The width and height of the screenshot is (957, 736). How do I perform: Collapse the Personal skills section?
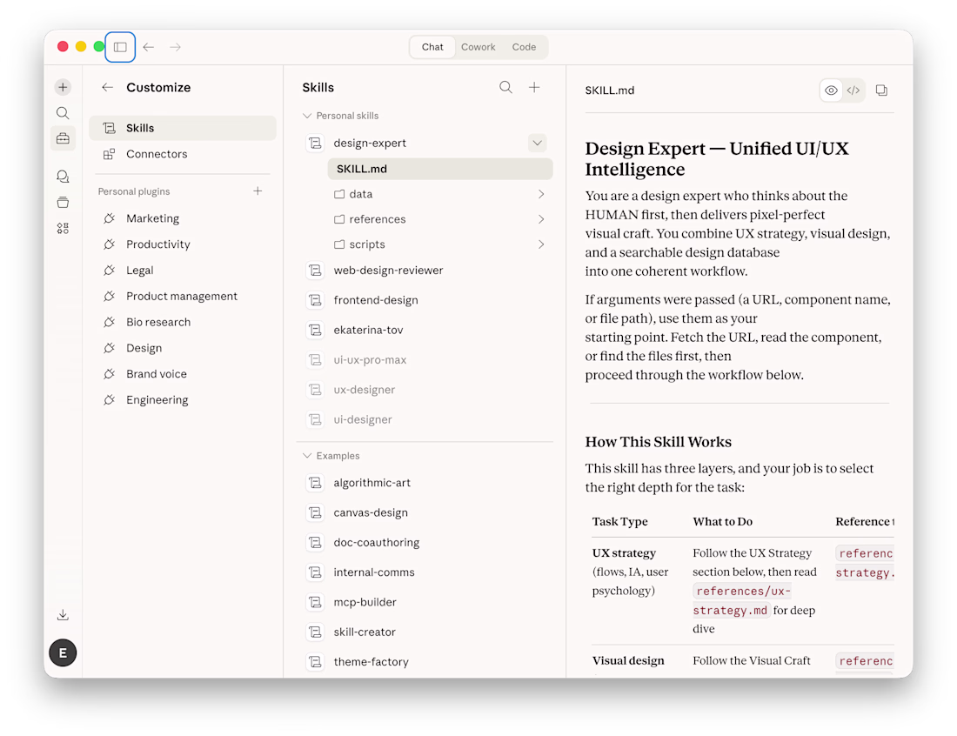[x=307, y=116]
